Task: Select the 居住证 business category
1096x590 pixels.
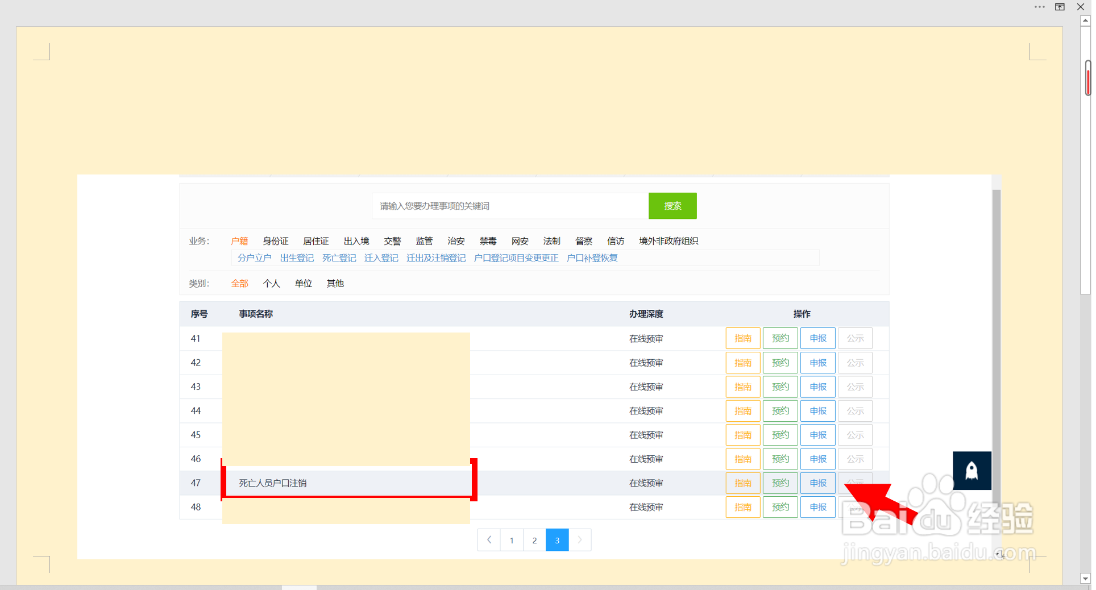Action: click(x=316, y=241)
